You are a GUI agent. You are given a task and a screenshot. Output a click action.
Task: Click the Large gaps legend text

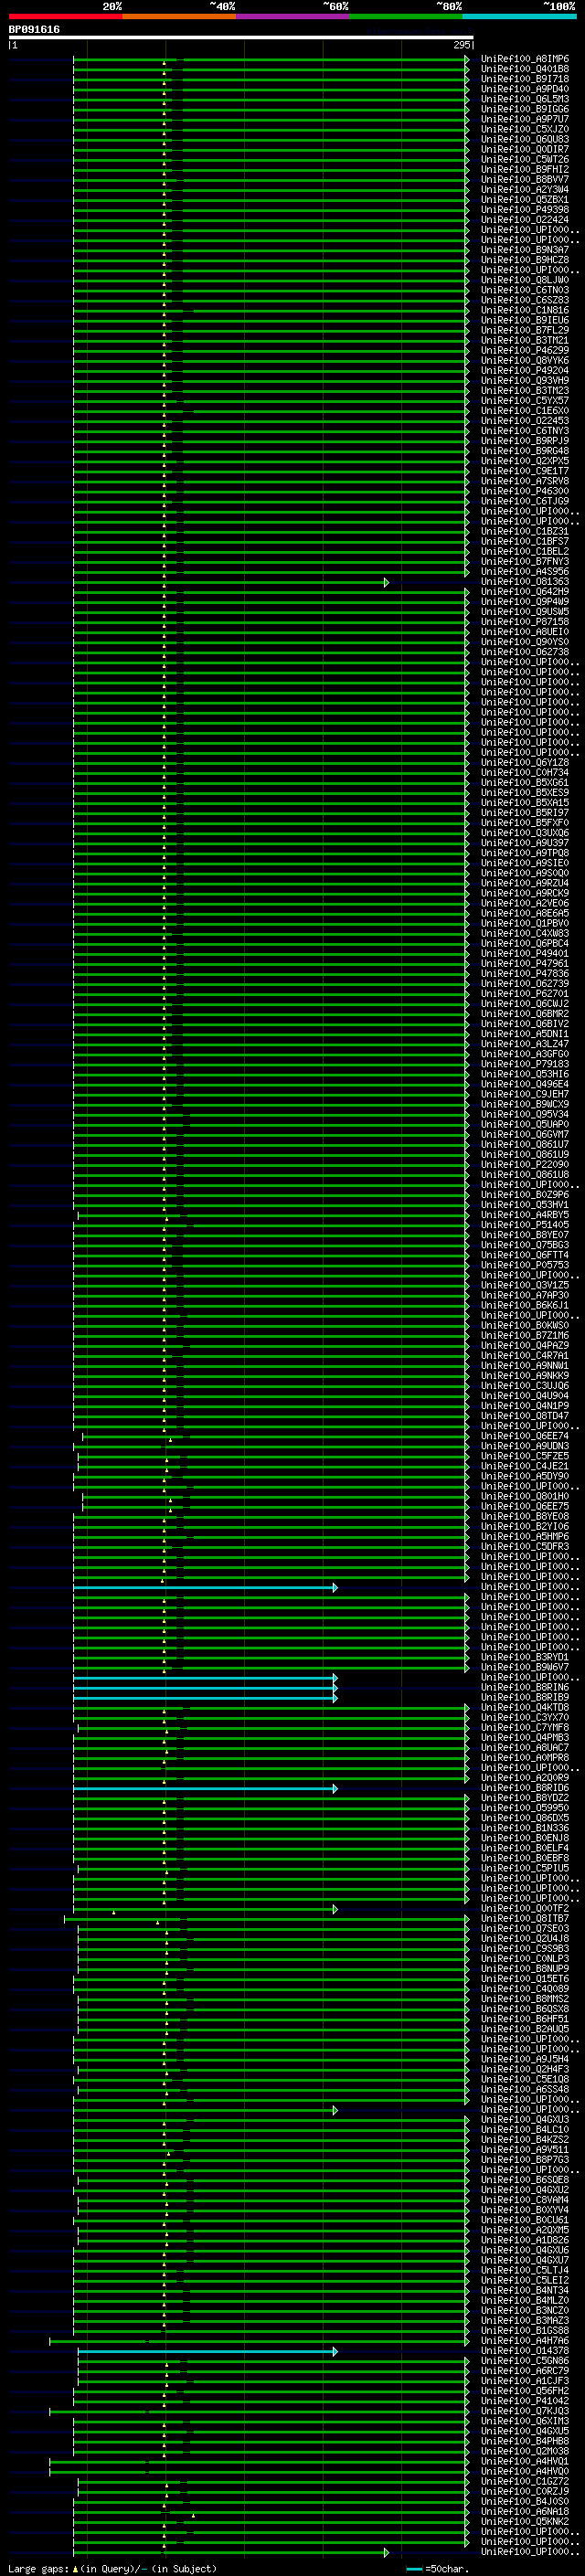click(x=112, y=2569)
